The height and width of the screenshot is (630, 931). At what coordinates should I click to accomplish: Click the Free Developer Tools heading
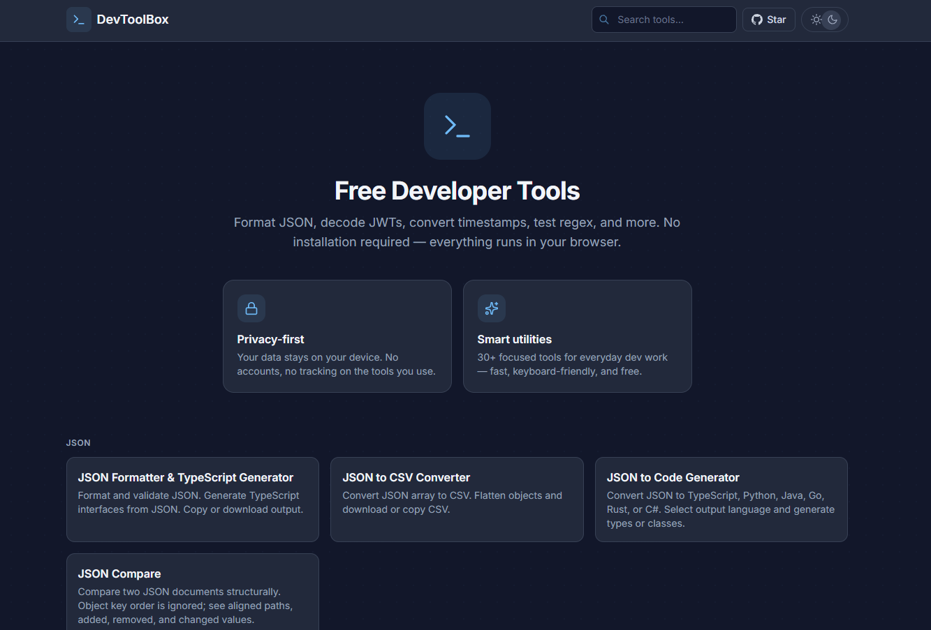tap(457, 190)
